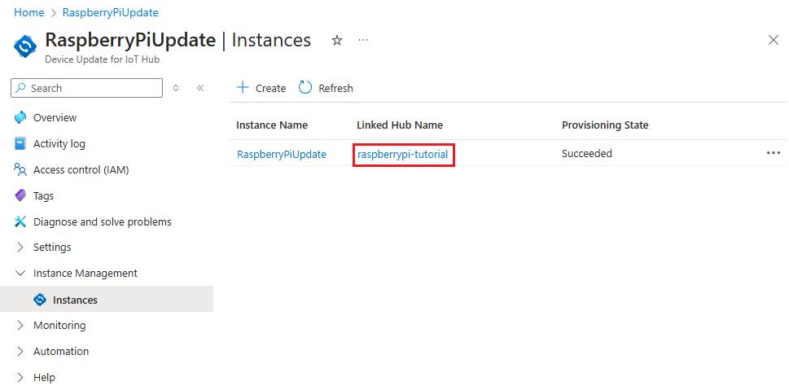This screenshot has width=789, height=390.
Task: Collapse the sidebar with double-chevron icon
Action: 200,88
